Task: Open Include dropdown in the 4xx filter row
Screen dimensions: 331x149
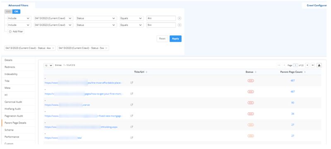Action: (x=19, y=18)
